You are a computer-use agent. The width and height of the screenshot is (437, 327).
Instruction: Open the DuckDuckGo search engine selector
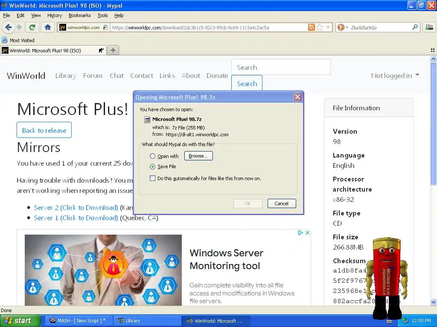343,27
